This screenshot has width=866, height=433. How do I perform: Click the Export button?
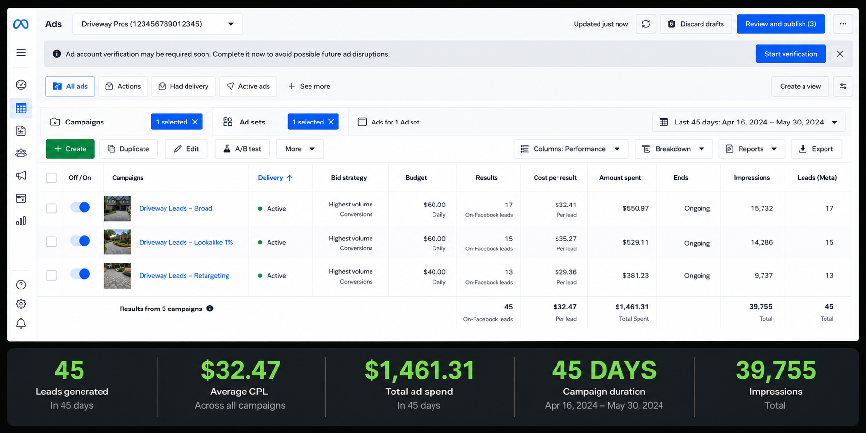816,149
